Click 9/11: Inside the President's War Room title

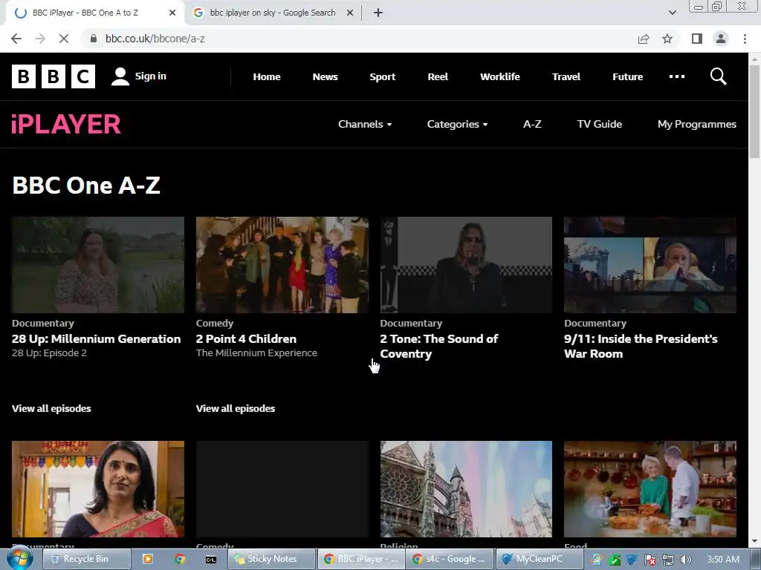(x=641, y=346)
